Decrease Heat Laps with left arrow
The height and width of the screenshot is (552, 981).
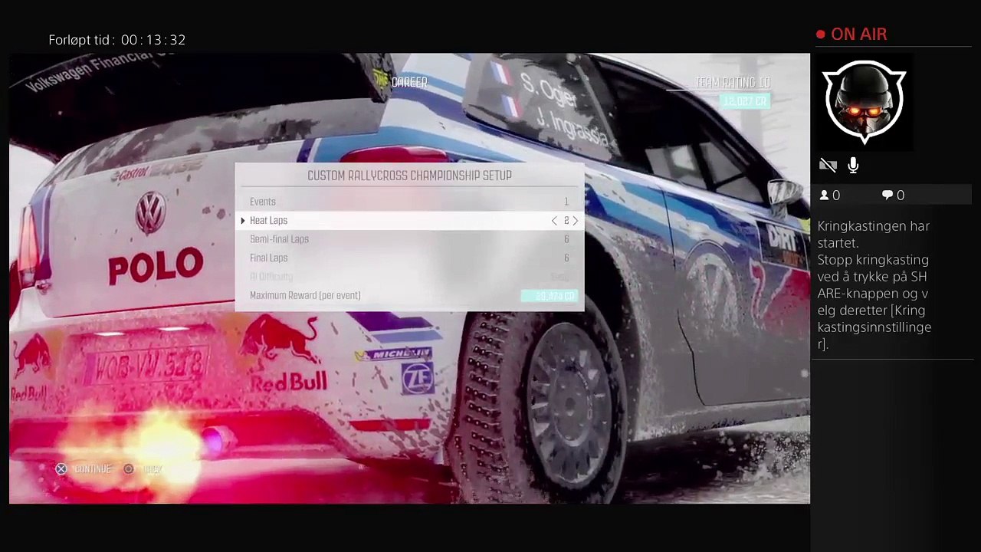tap(554, 221)
